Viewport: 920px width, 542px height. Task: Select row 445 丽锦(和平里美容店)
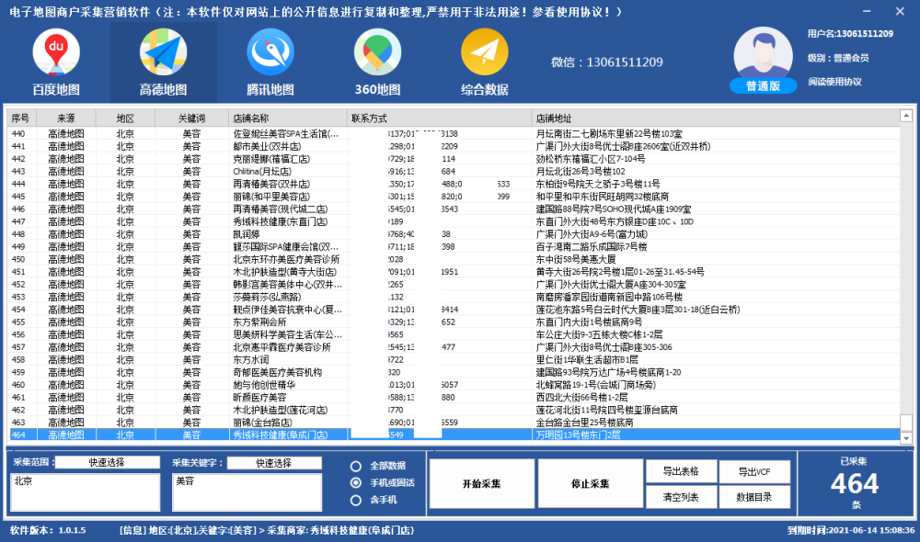click(454, 197)
